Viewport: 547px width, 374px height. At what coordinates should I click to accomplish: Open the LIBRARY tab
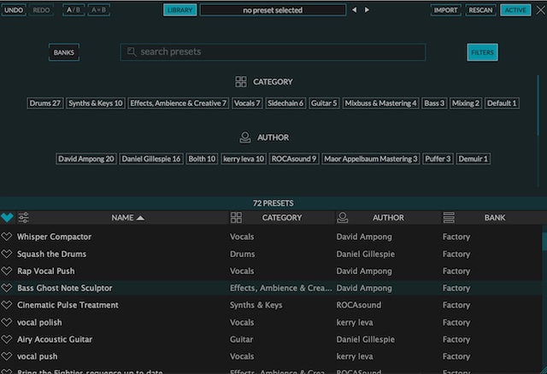pyautogui.click(x=179, y=10)
